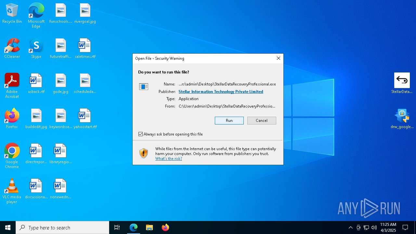Select the saletimes.rtf document icon
Image resolution: width=416 pixels, height=234 pixels.
click(x=85, y=48)
